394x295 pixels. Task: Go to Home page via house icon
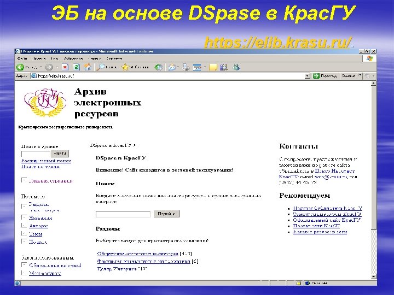(88, 67)
